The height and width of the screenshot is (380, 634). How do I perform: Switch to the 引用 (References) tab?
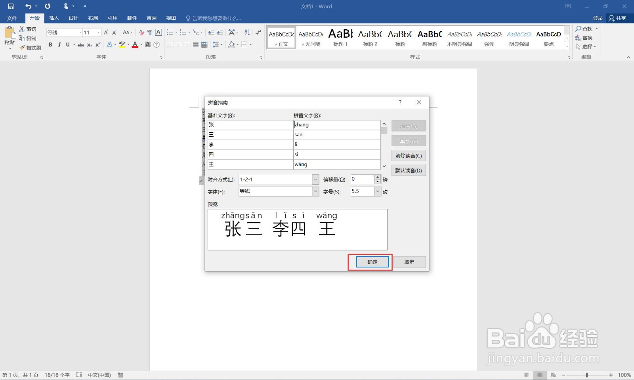[x=113, y=18]
